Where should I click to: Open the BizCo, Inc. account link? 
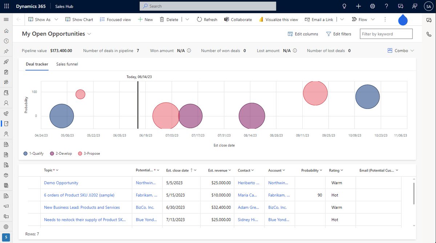[x=277, y=208]
